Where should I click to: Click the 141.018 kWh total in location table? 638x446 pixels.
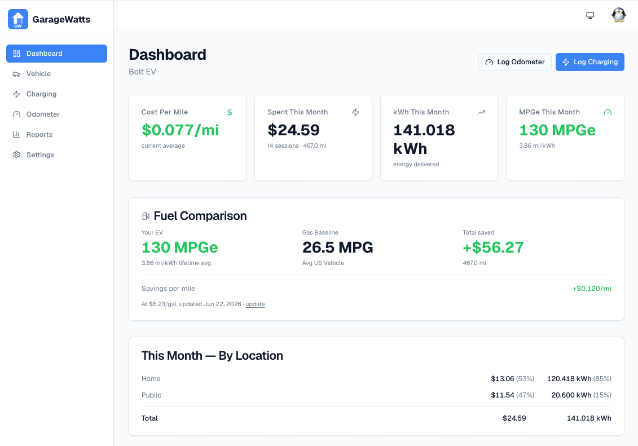pyautogui.click(x=589, y=418)
